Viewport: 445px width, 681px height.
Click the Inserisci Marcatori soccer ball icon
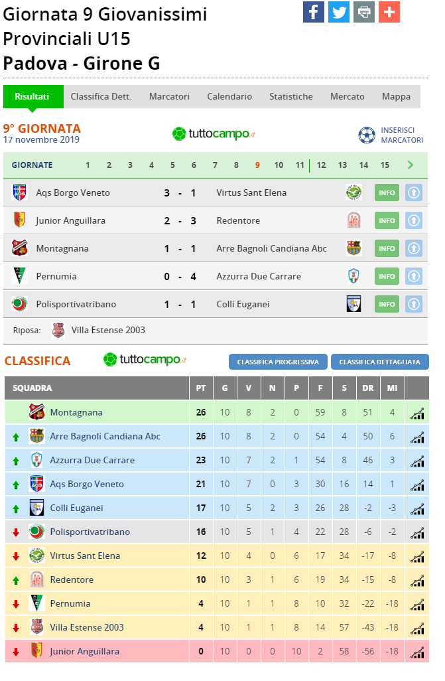point(367,135)
